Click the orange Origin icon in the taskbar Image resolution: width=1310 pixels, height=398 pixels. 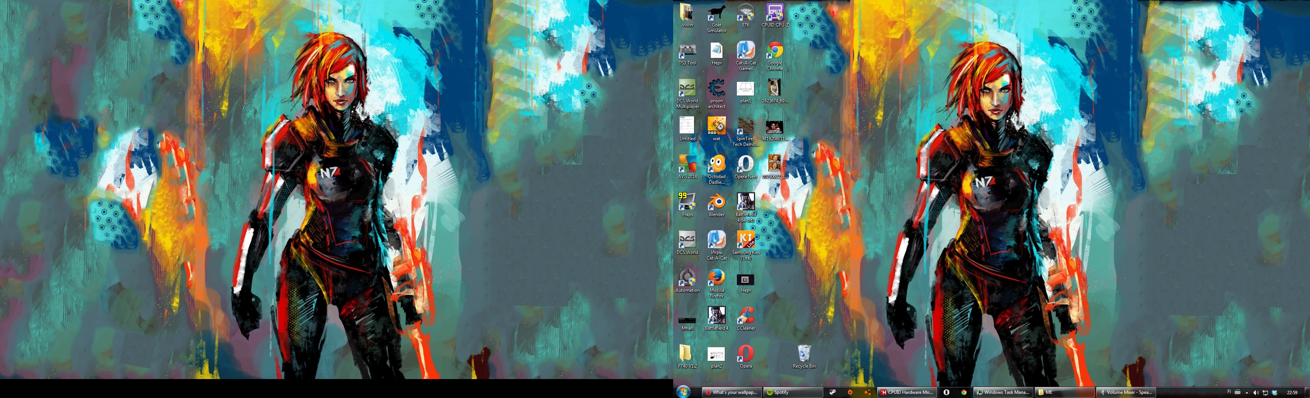click(x=850, y=392)
